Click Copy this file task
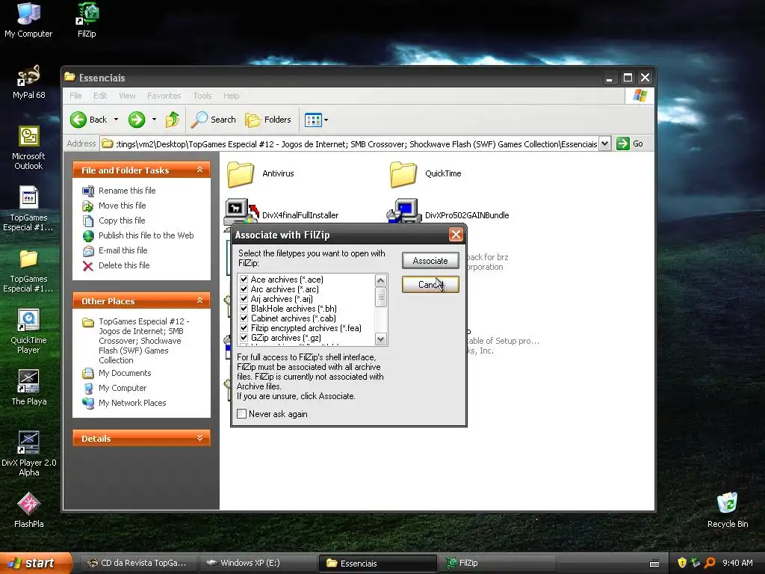Screen dimensions: 765x574 pyautogui.click(x=122, y=220)
